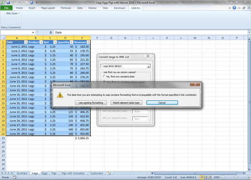
Task: Switch to Normal view icon in status bar
Action: [x=201, y=177]
